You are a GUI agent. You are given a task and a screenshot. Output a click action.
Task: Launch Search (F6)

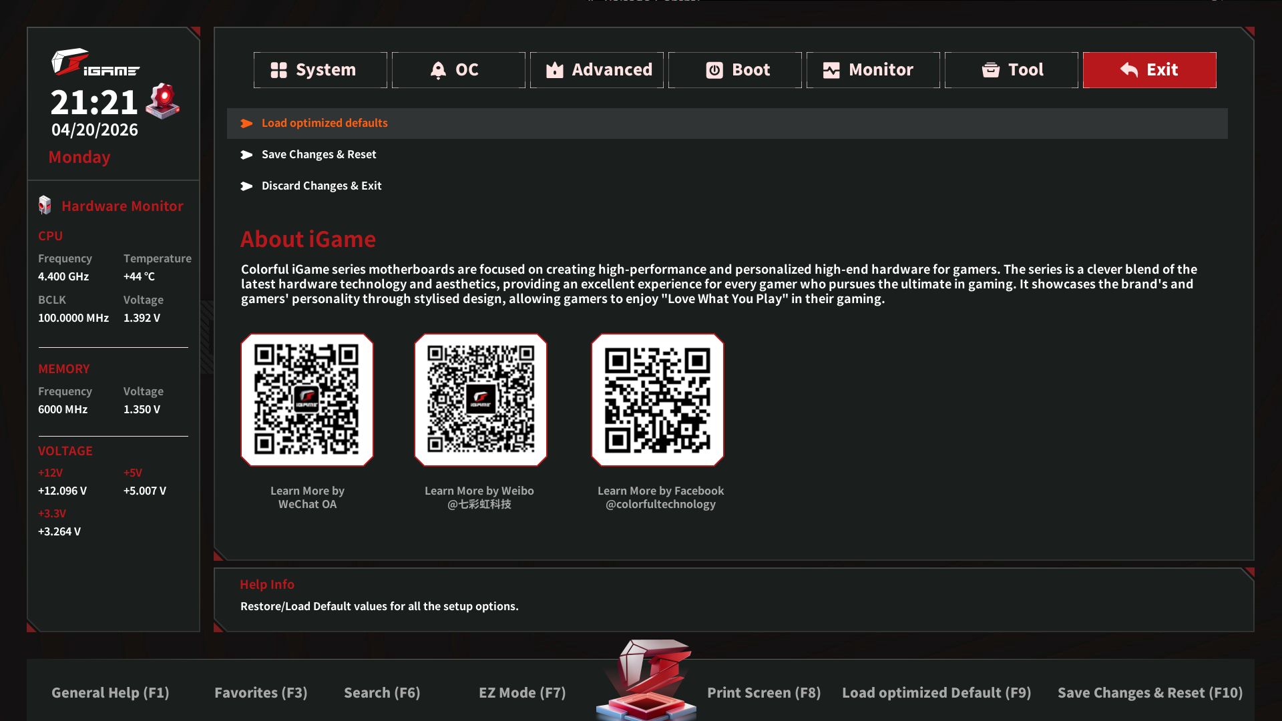[382, 693]
